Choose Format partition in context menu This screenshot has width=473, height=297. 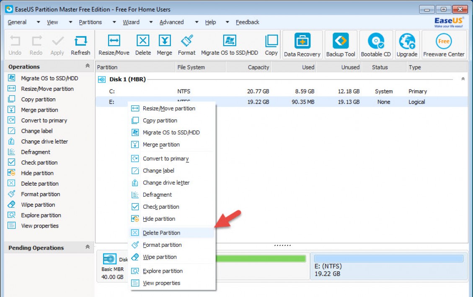(172, 245)
